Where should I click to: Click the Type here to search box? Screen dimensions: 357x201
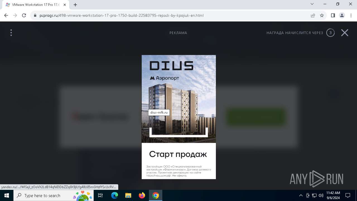[54, 195]
